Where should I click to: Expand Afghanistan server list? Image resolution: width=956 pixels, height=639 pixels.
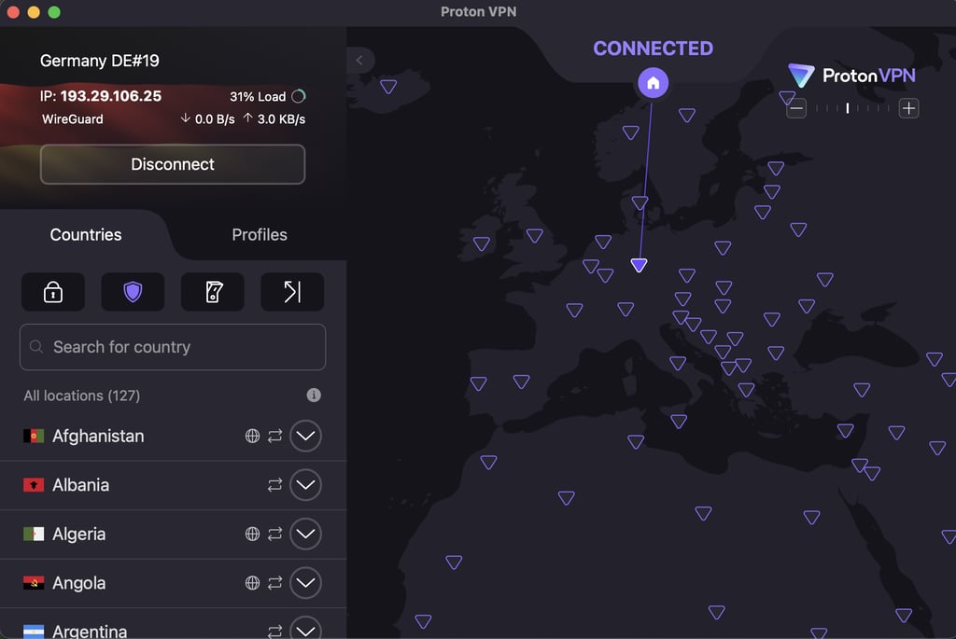[305, 436]
